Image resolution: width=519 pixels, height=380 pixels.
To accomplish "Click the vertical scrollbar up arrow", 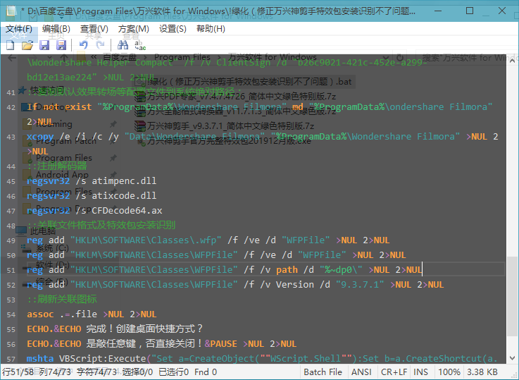I will pyautogui.click(x=512, y=60).
